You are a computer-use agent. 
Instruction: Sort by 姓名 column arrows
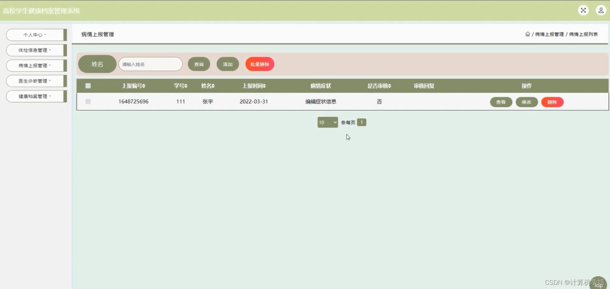(213, 86)
